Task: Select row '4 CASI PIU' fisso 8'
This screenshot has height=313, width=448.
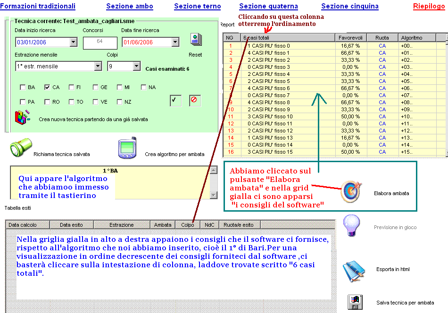Action: tap(334, 102)
